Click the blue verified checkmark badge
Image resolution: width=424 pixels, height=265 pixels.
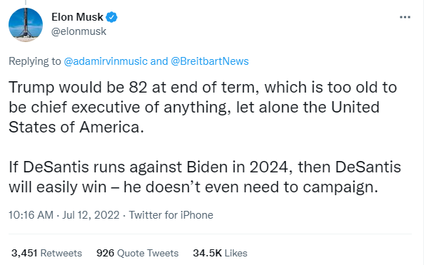(x=111, y=17)
